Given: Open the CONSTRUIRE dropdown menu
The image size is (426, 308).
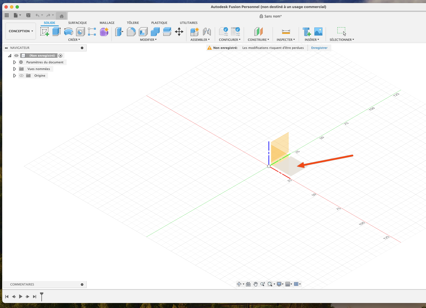Looking at the screenshot, I should coord(259,40).
